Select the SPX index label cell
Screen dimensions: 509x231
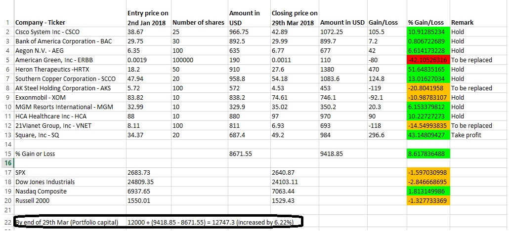(x=21, y=172)
